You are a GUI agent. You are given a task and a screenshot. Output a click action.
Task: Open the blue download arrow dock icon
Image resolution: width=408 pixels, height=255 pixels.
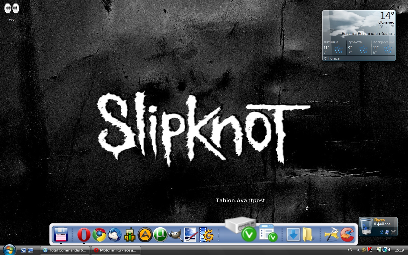click(293, 235)
